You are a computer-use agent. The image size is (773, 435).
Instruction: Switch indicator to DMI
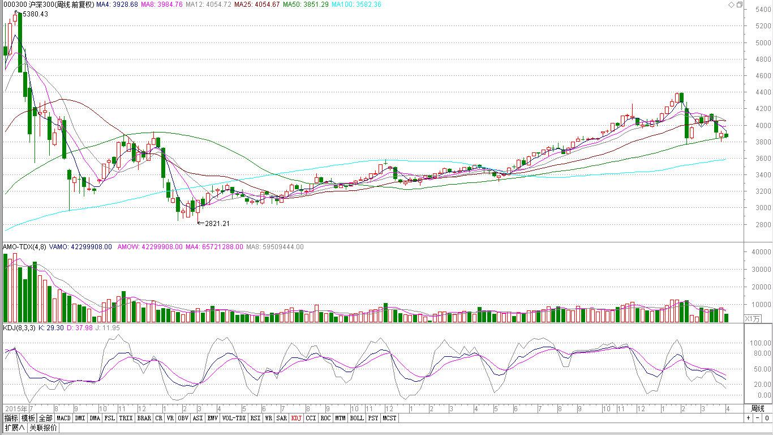click(80, 418)
